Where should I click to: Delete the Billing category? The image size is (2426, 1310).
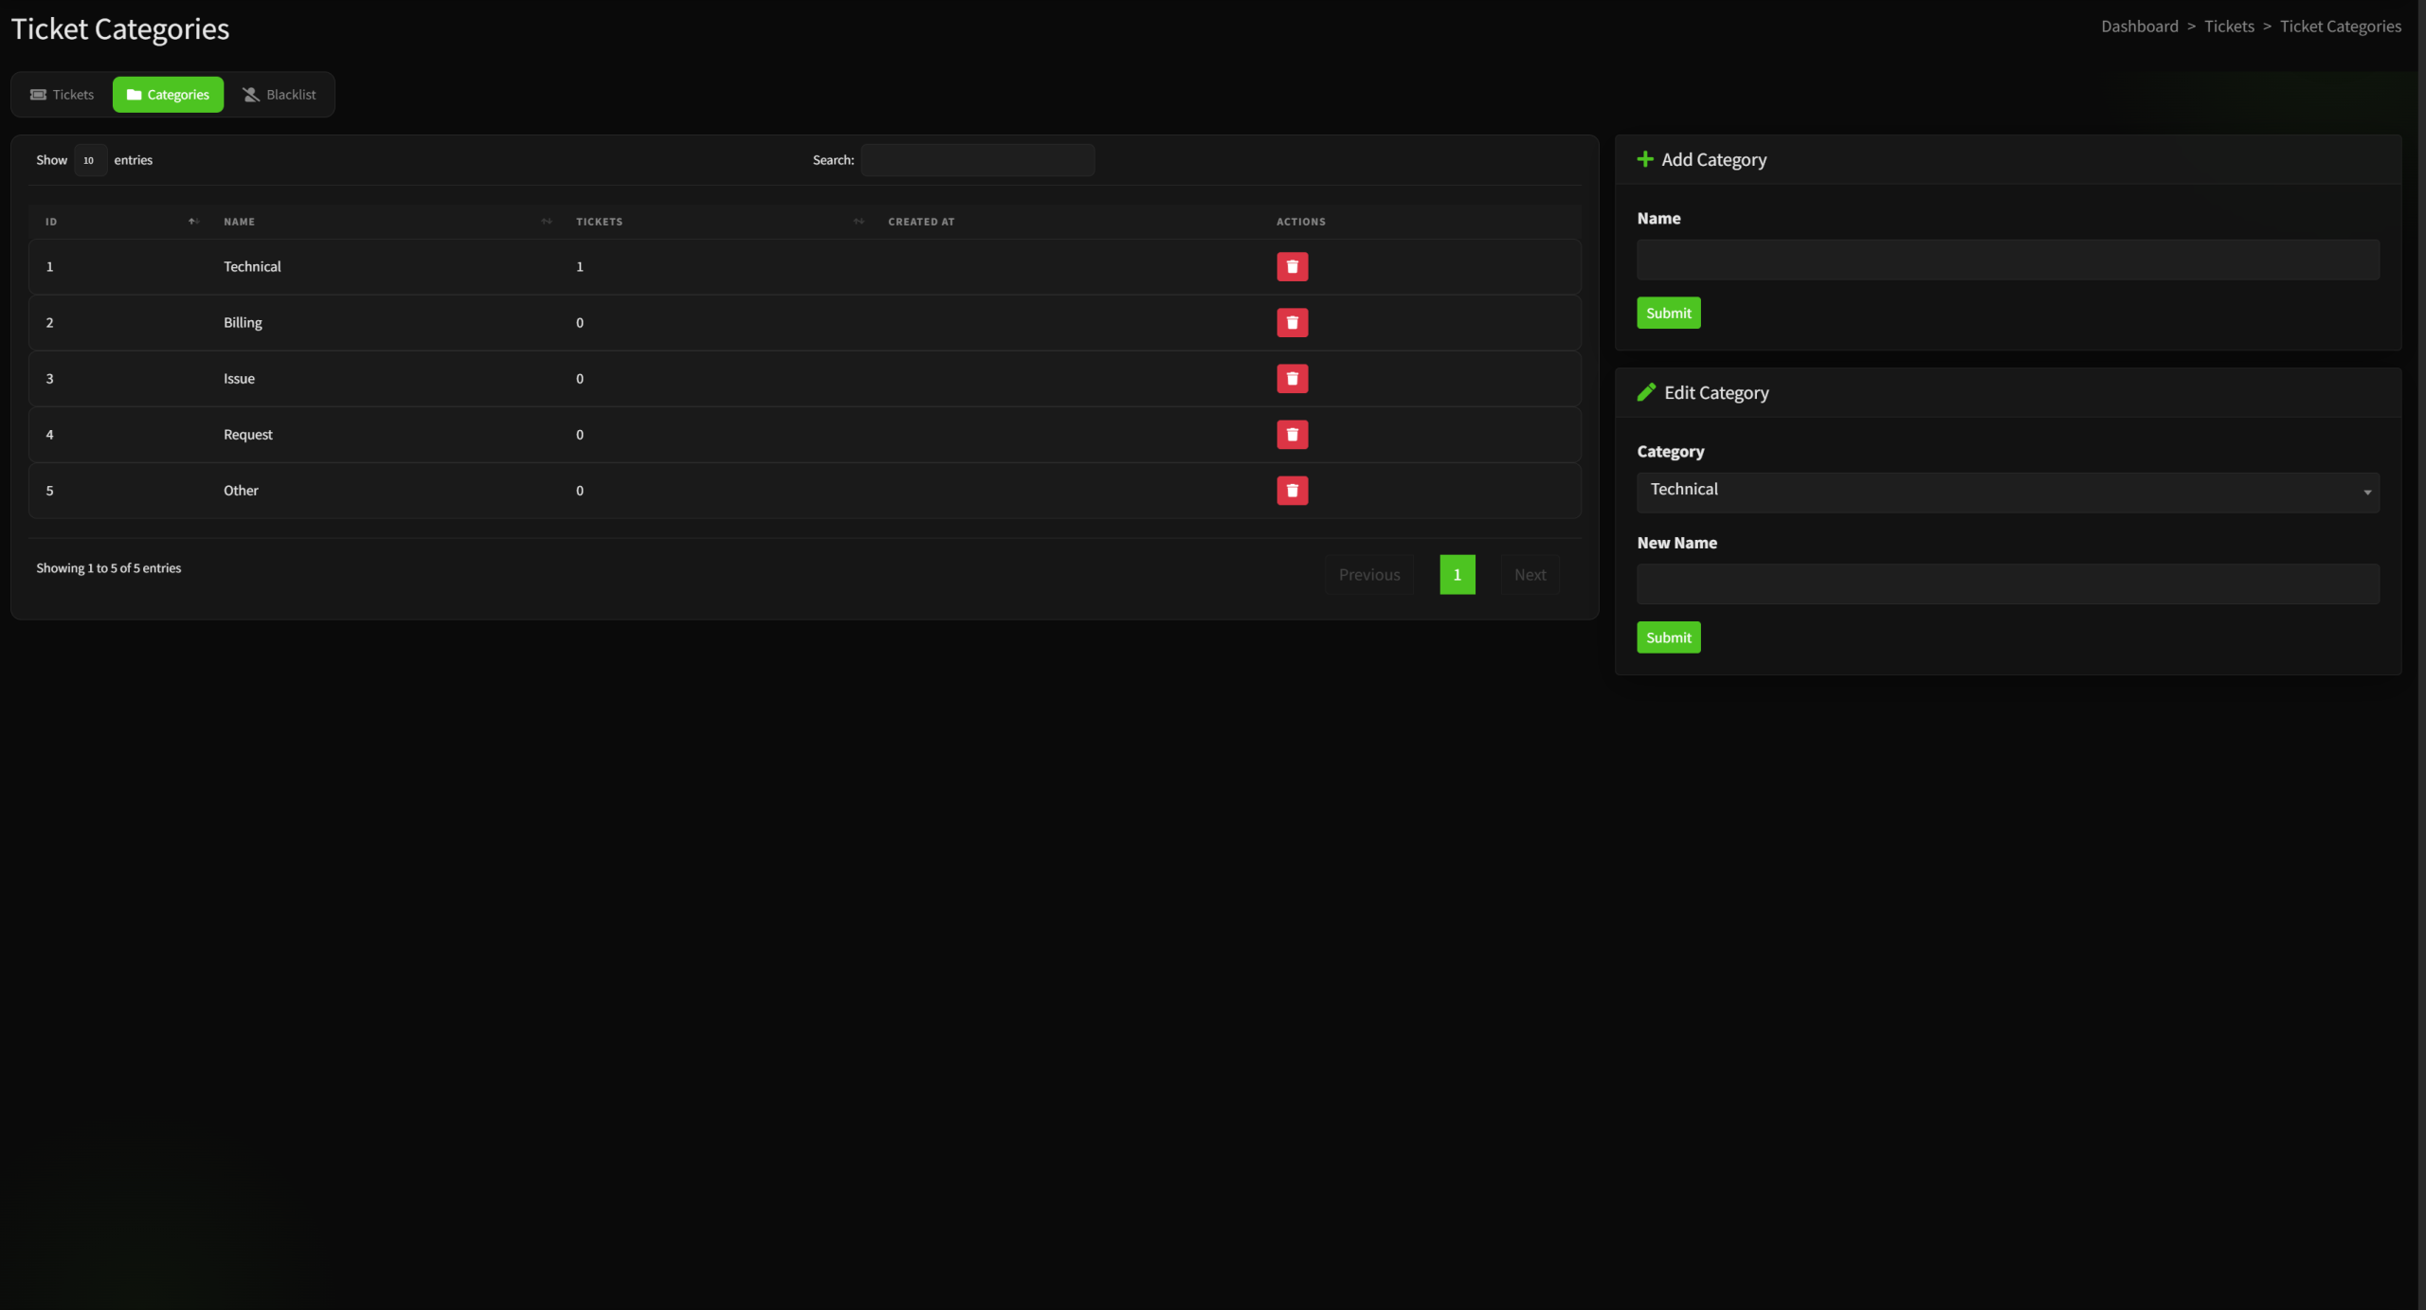pos(1292,322)
